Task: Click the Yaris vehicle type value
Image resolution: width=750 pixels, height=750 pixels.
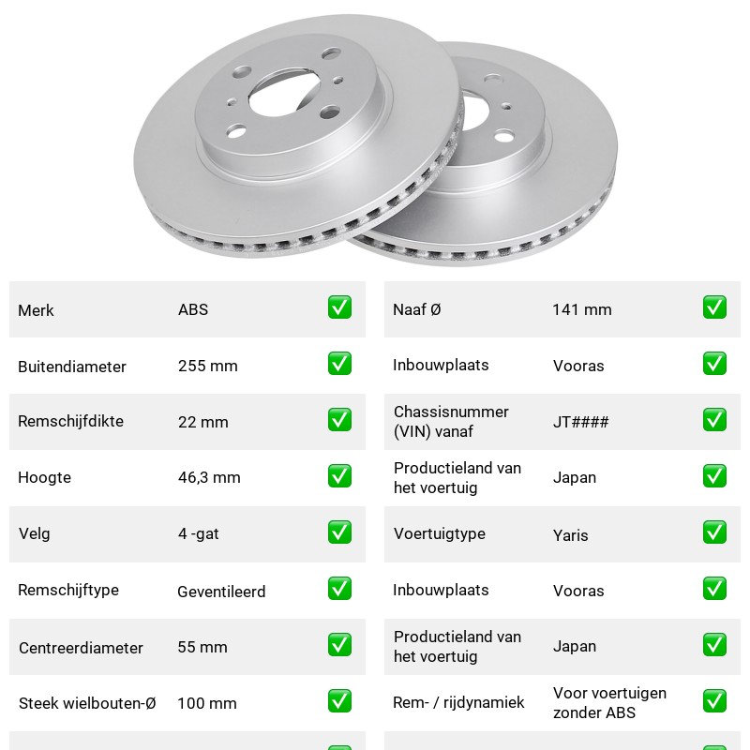Action: point(570,535)
